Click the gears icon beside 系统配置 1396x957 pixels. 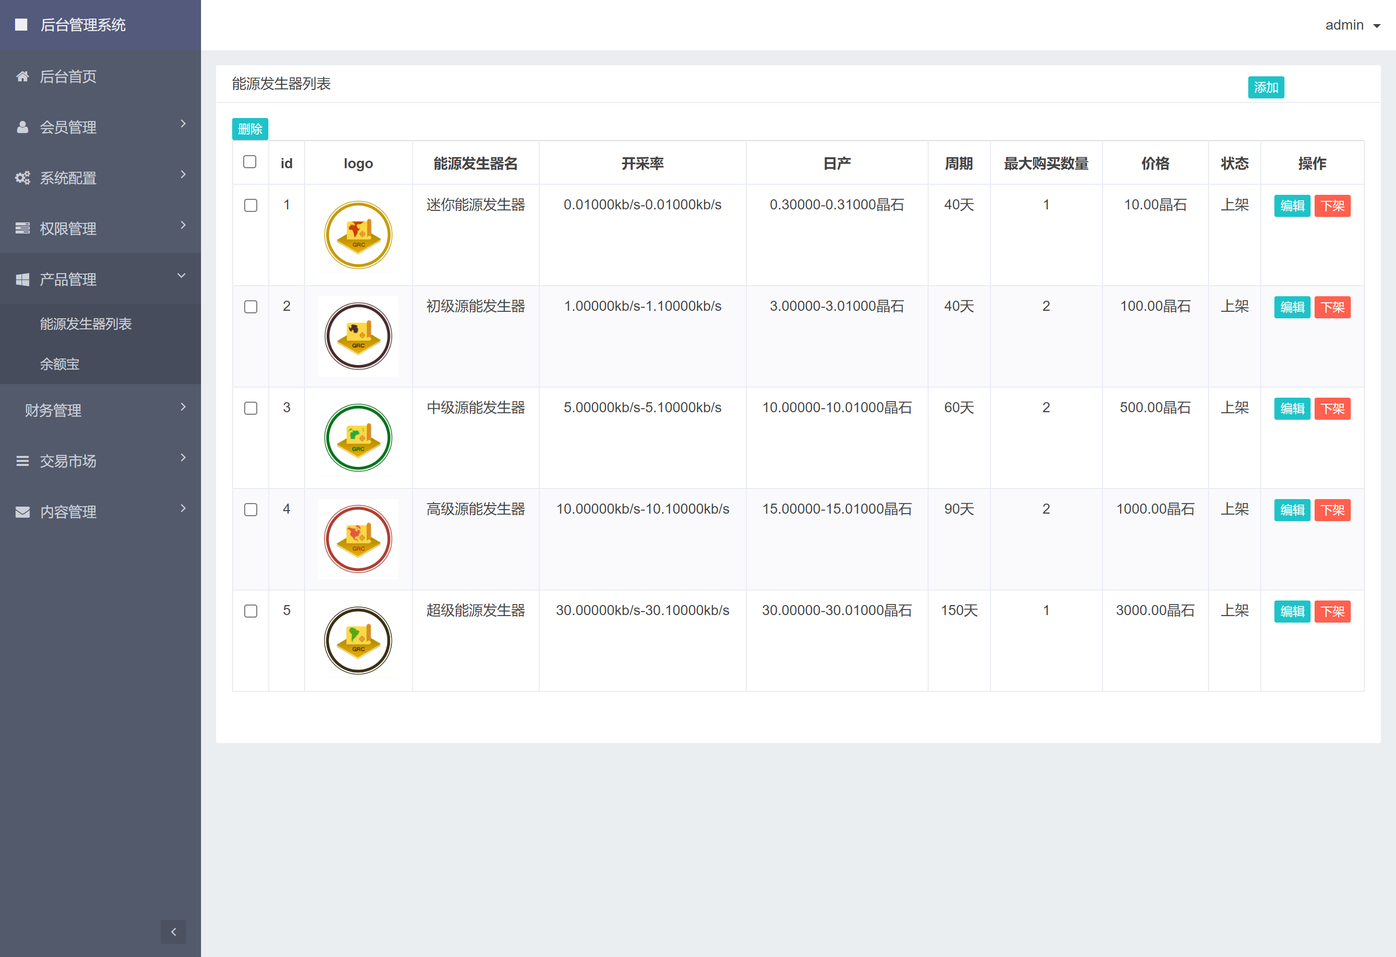click(x=22, y=178)
